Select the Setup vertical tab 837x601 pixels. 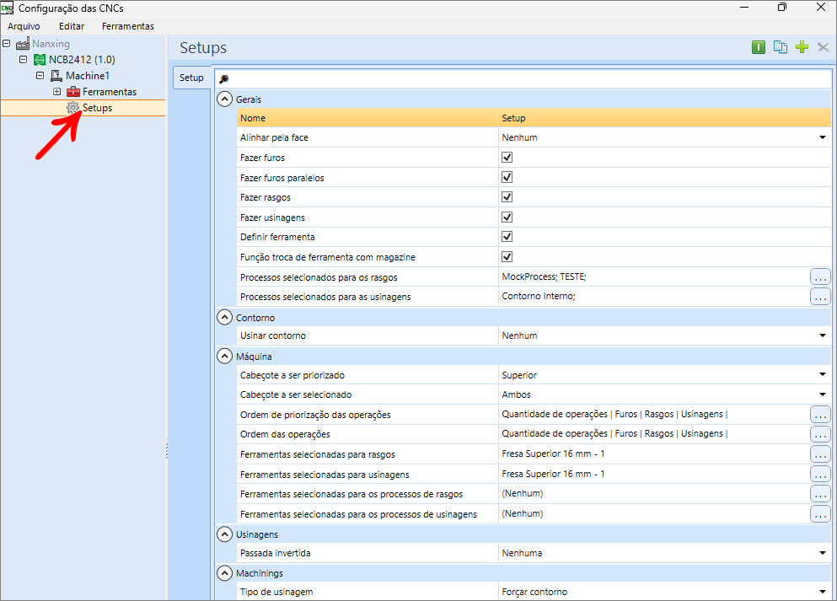tap(191, 78)
